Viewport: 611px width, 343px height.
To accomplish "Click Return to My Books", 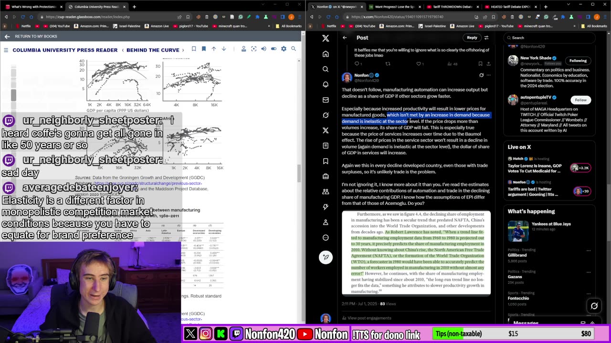I will pyautogui.click(x=36, y=36).
